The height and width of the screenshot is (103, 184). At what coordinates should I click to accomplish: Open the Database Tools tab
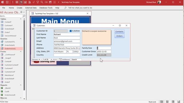point(46,8)
